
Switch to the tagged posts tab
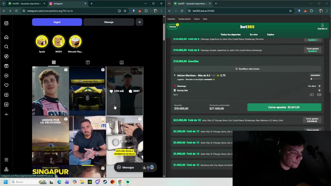tap(122, 62)
